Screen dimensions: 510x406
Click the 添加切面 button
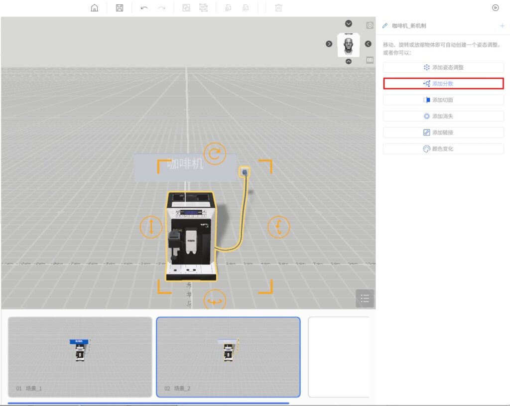(x=443, y=100)
